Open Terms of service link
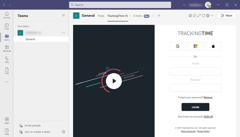Image resolution: width=240 pixels, height=137 pixels. tap(188, 131)
